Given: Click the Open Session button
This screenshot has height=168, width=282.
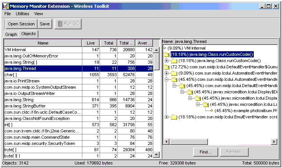Looking at the screenshot, I should [x=21, y=24].
